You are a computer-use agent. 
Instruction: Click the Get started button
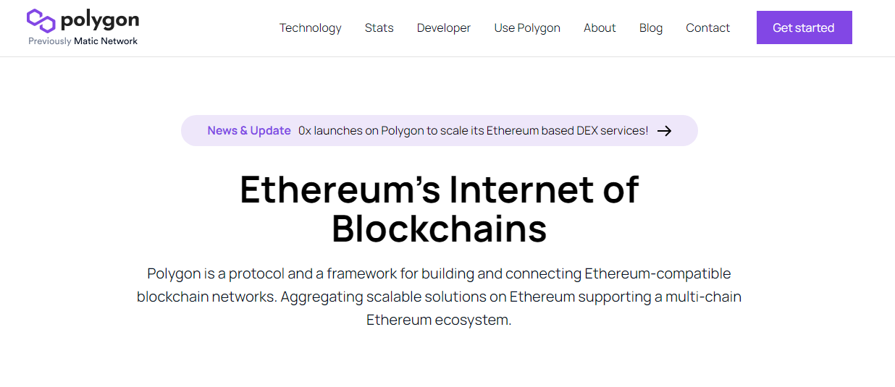(804, 27)
